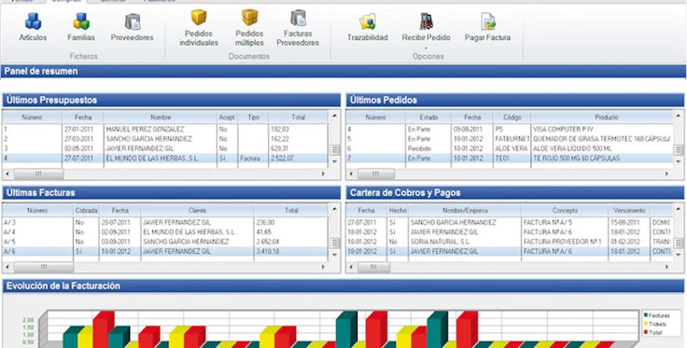
Task: Select SORIA NATURAL, S.L. payment row
Action: point(510,242)
